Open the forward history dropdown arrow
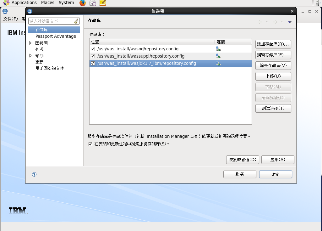 [282, 22]
